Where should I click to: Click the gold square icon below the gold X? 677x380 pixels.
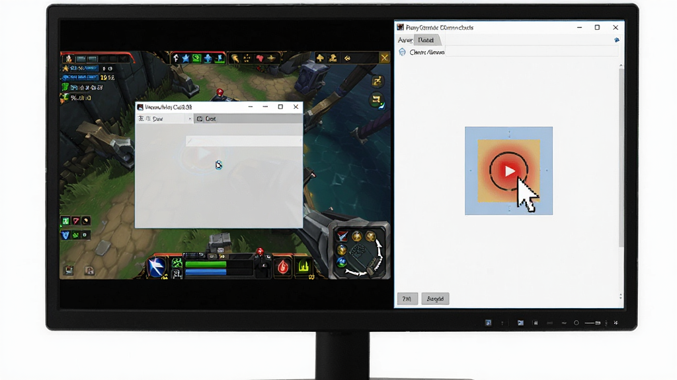(377, 81)
